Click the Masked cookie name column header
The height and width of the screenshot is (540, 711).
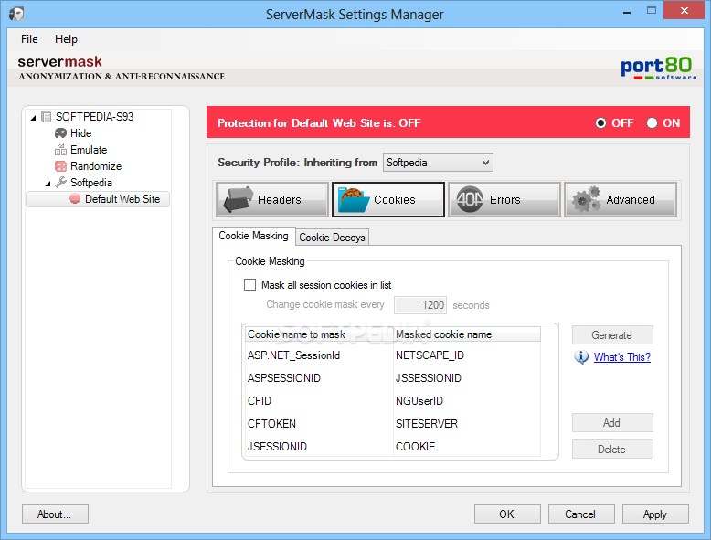pos(467,334)
